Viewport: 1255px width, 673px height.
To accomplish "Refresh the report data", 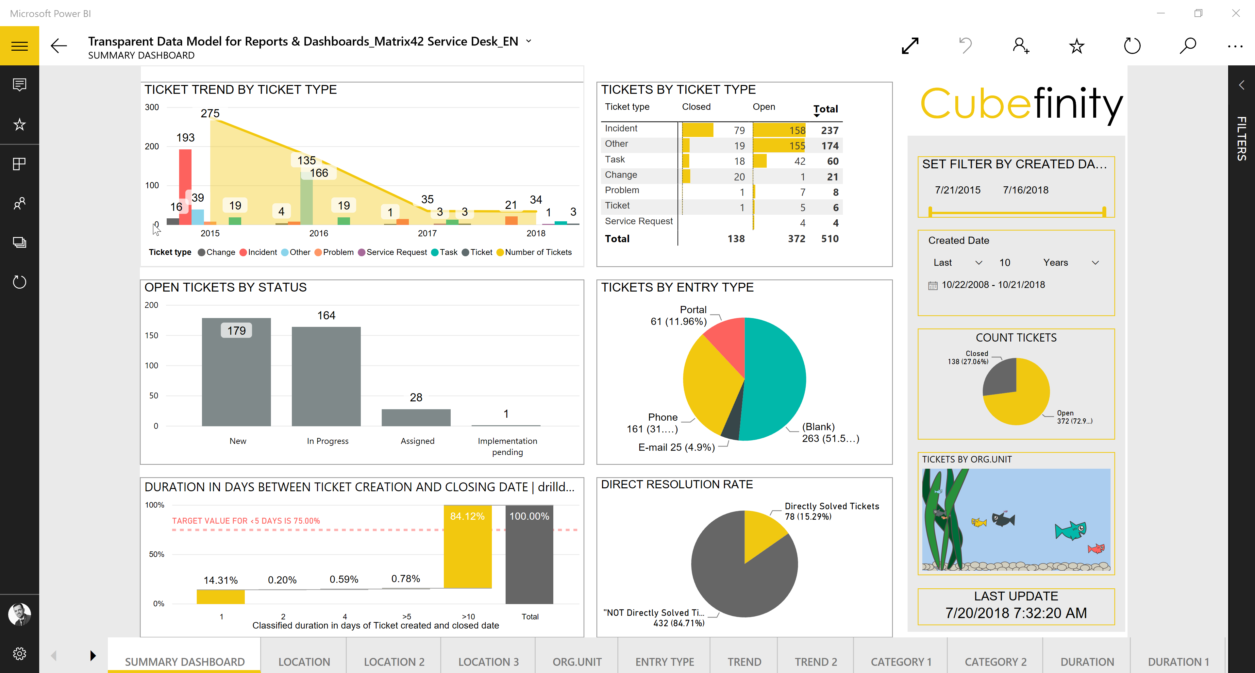I will click(1132, 45).
